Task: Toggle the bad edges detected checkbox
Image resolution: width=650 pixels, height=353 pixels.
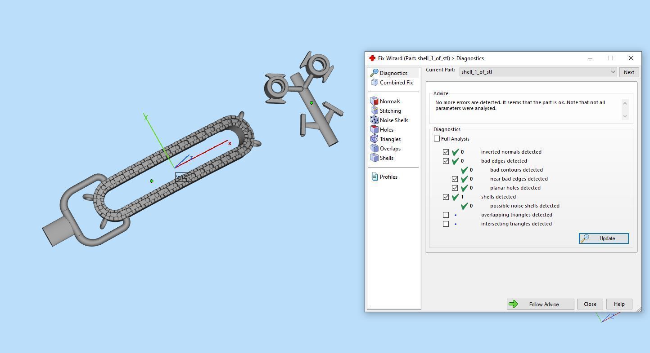Action: click(x=446, y=161)
